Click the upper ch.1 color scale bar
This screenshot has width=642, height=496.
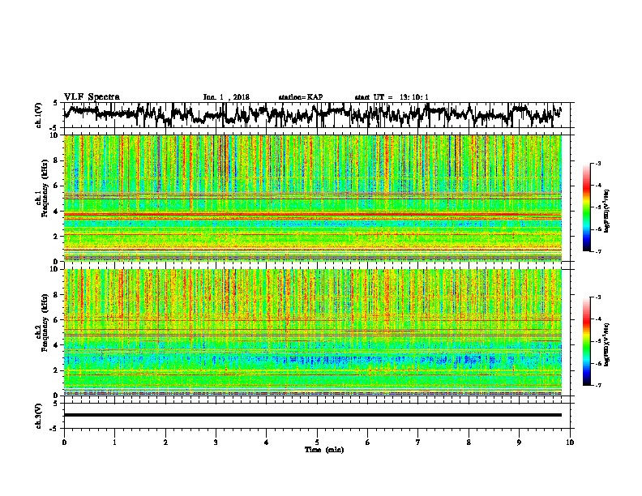tap(586, 207)
